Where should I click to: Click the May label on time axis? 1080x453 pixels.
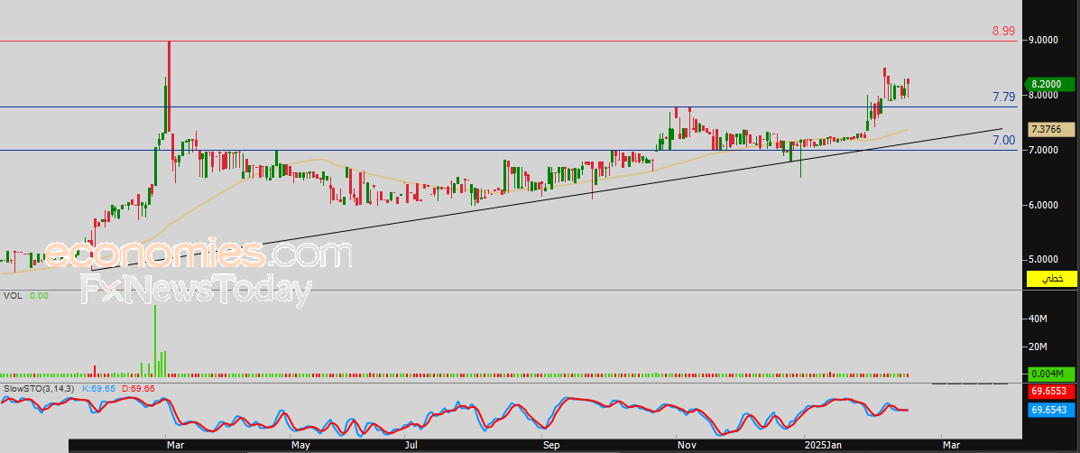click(x=300, y=446)
